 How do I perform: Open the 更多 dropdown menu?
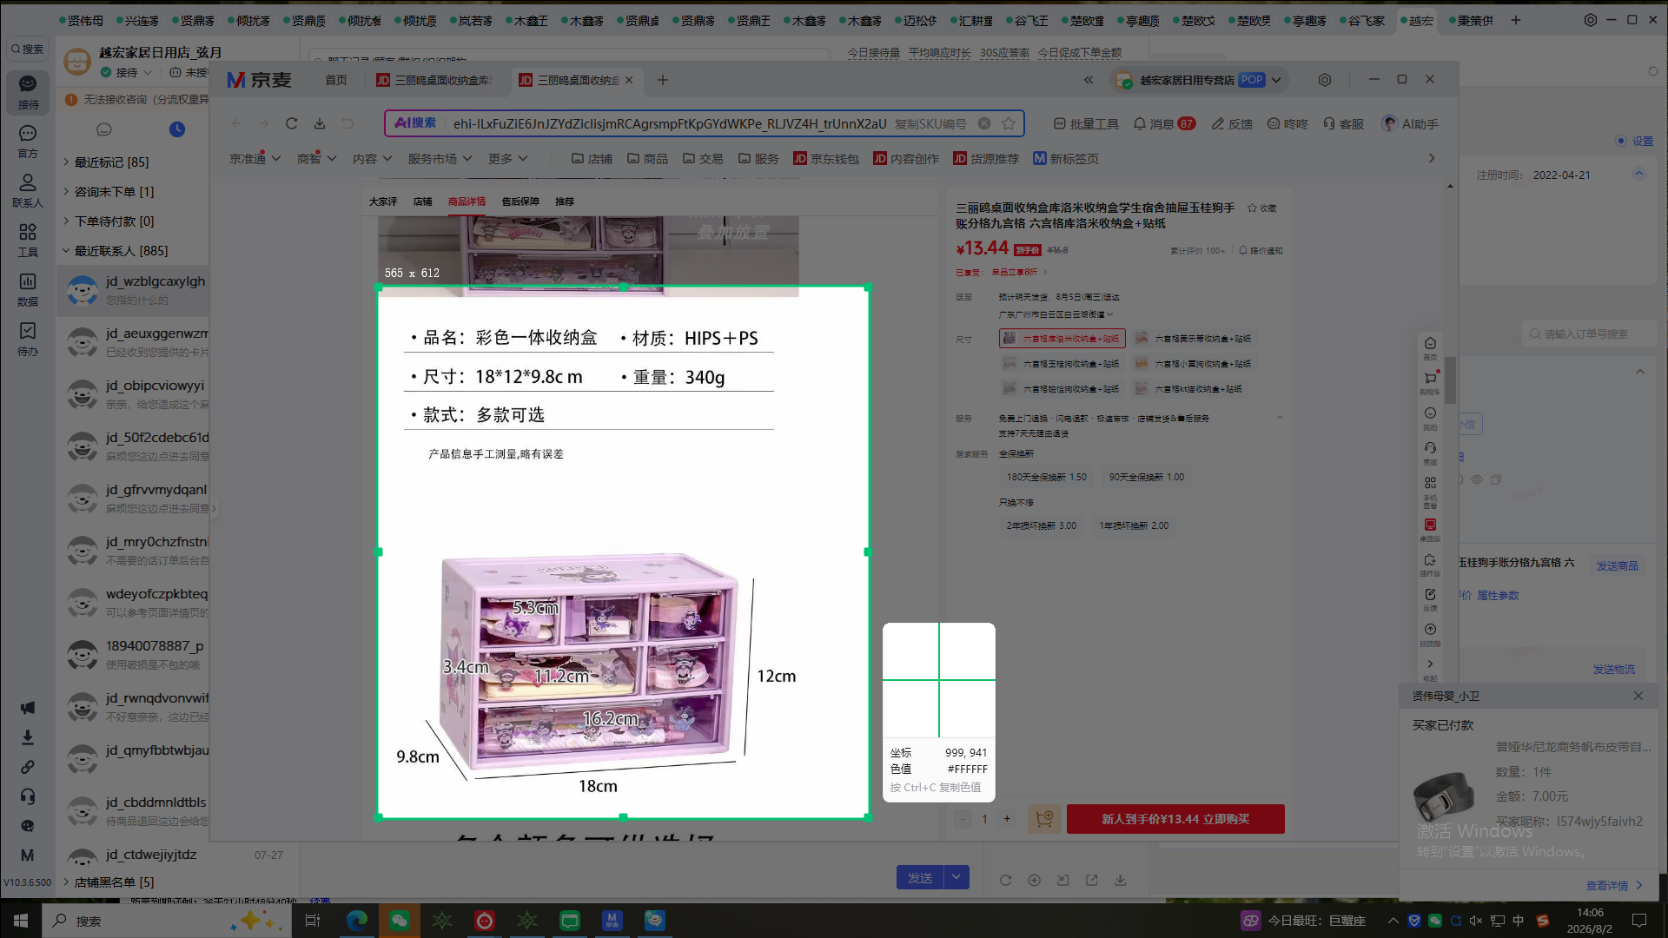coord(507,159)
